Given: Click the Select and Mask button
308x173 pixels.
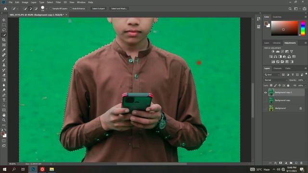Looking at the screenshot, I should pyautogui.click(x=119, y=9).
